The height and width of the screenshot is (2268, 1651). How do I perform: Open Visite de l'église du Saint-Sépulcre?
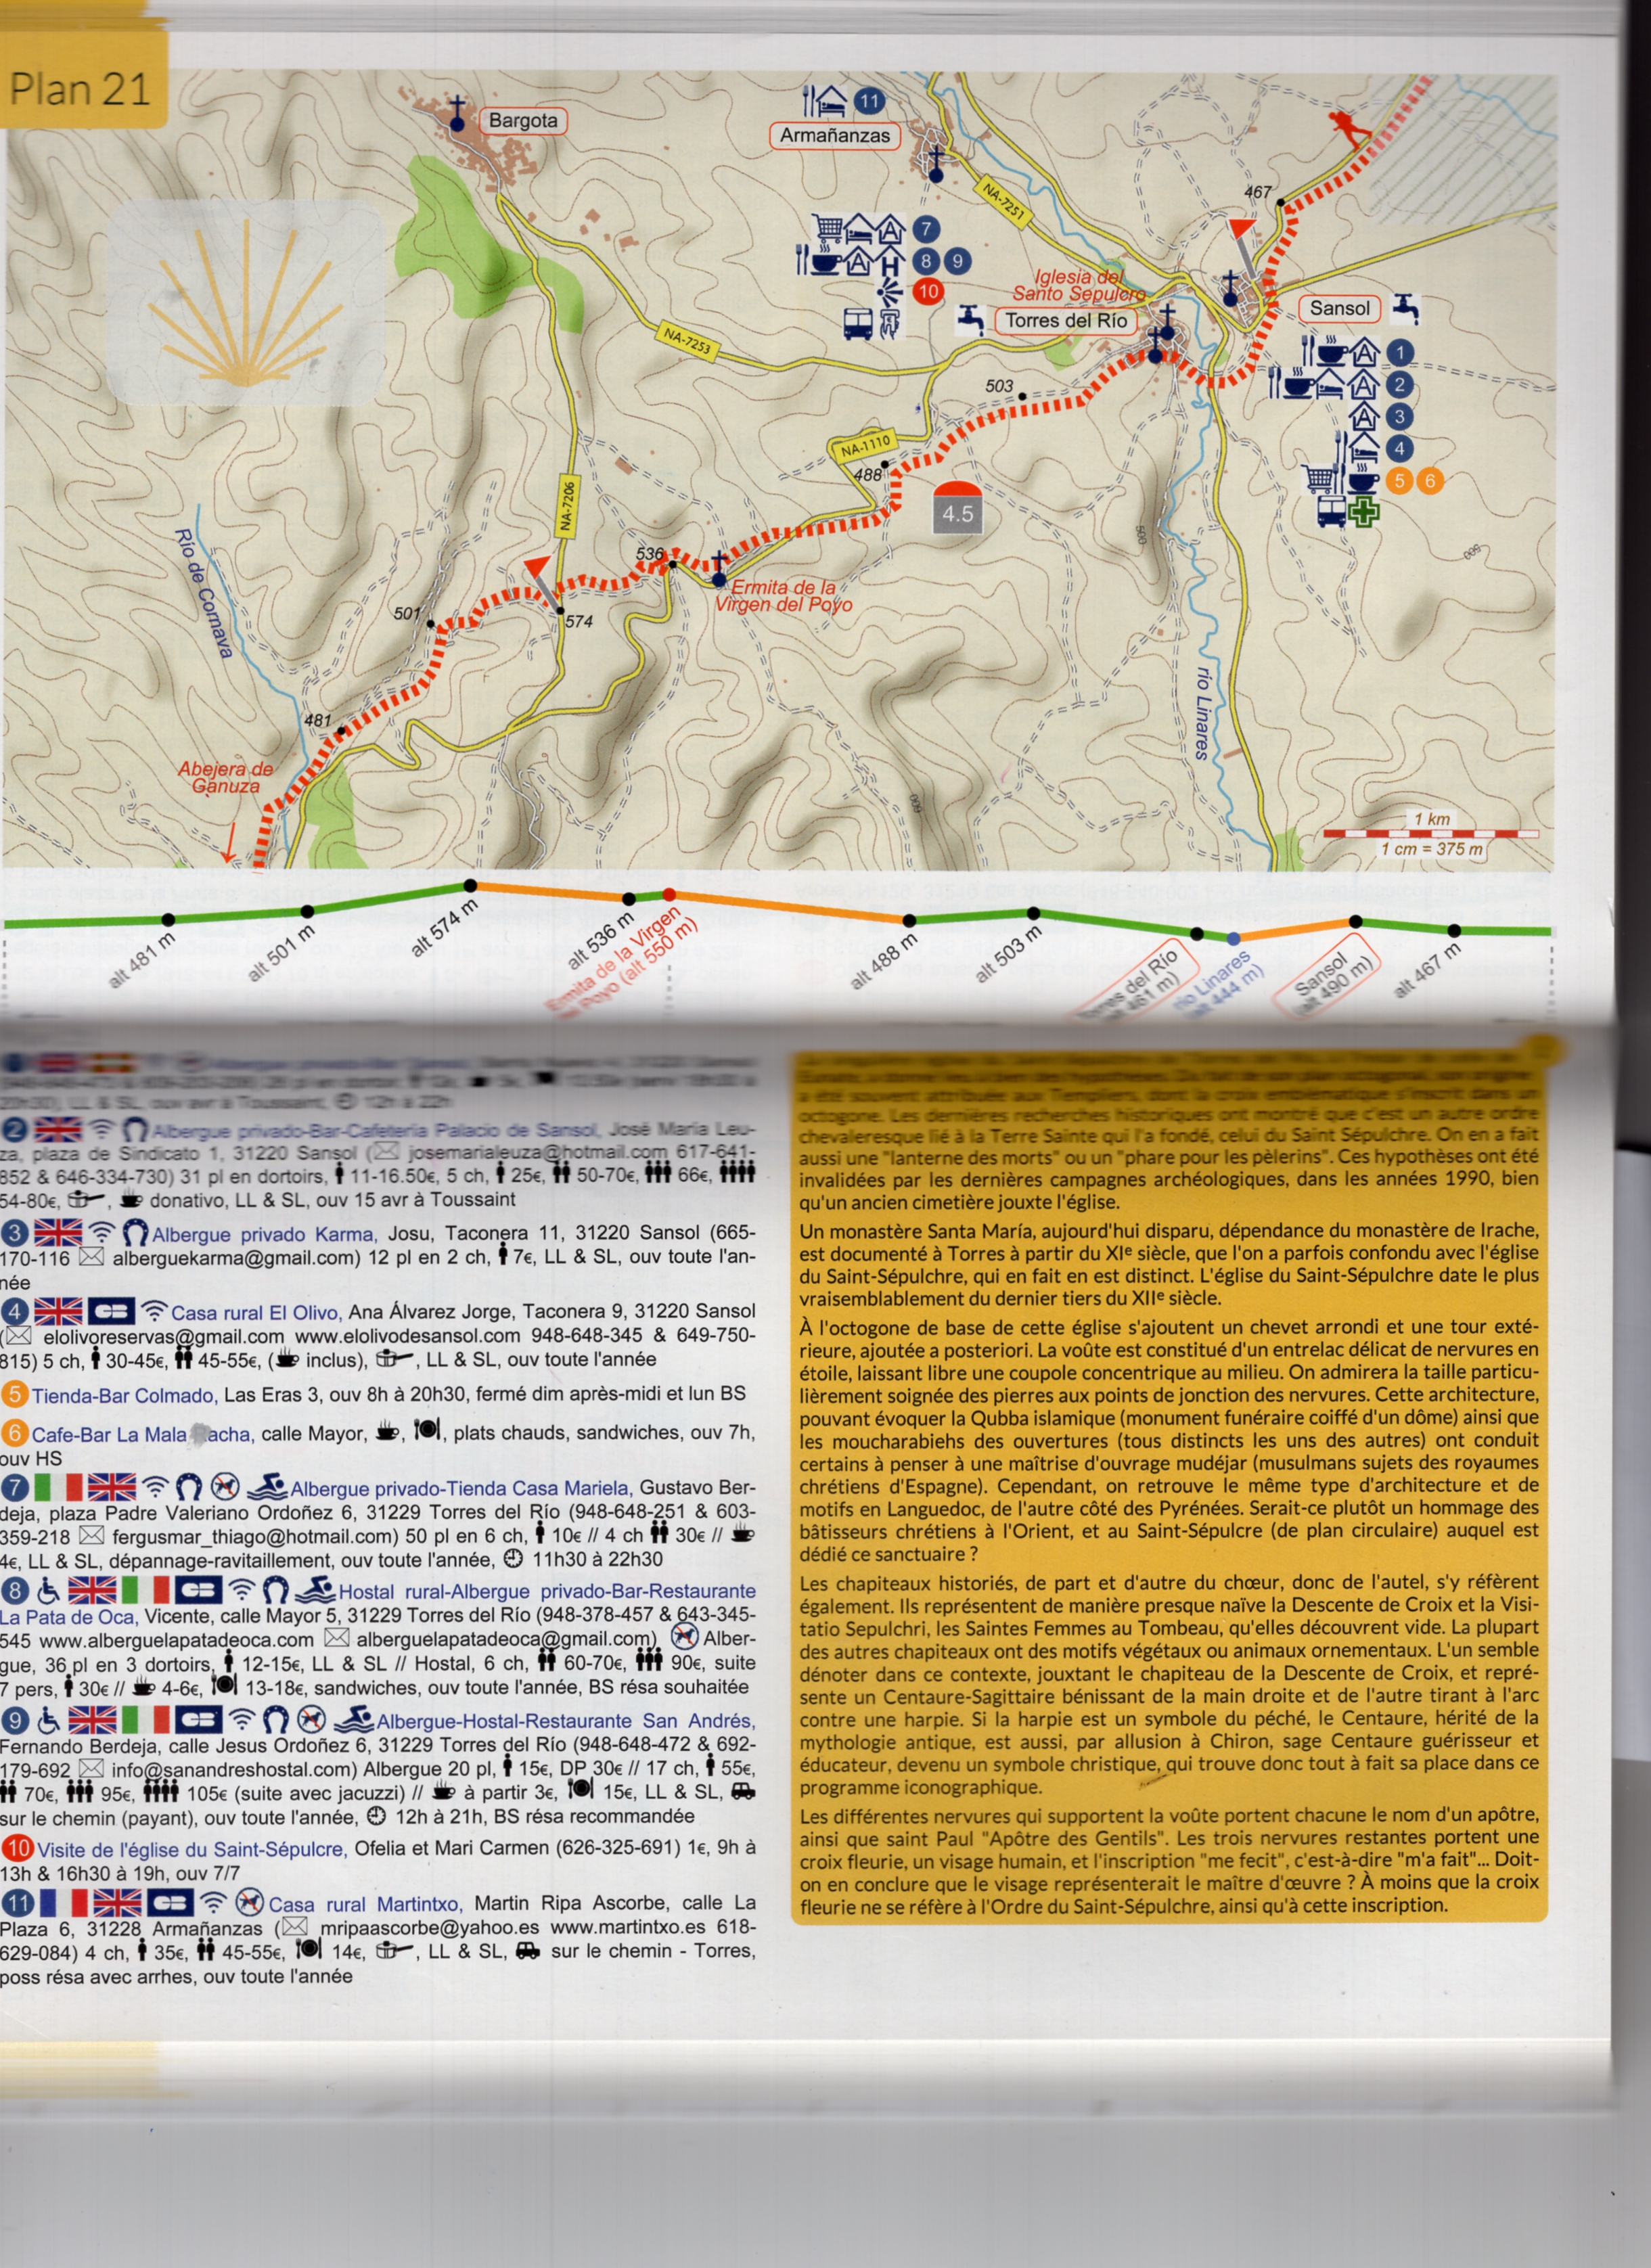[192, 1849]
